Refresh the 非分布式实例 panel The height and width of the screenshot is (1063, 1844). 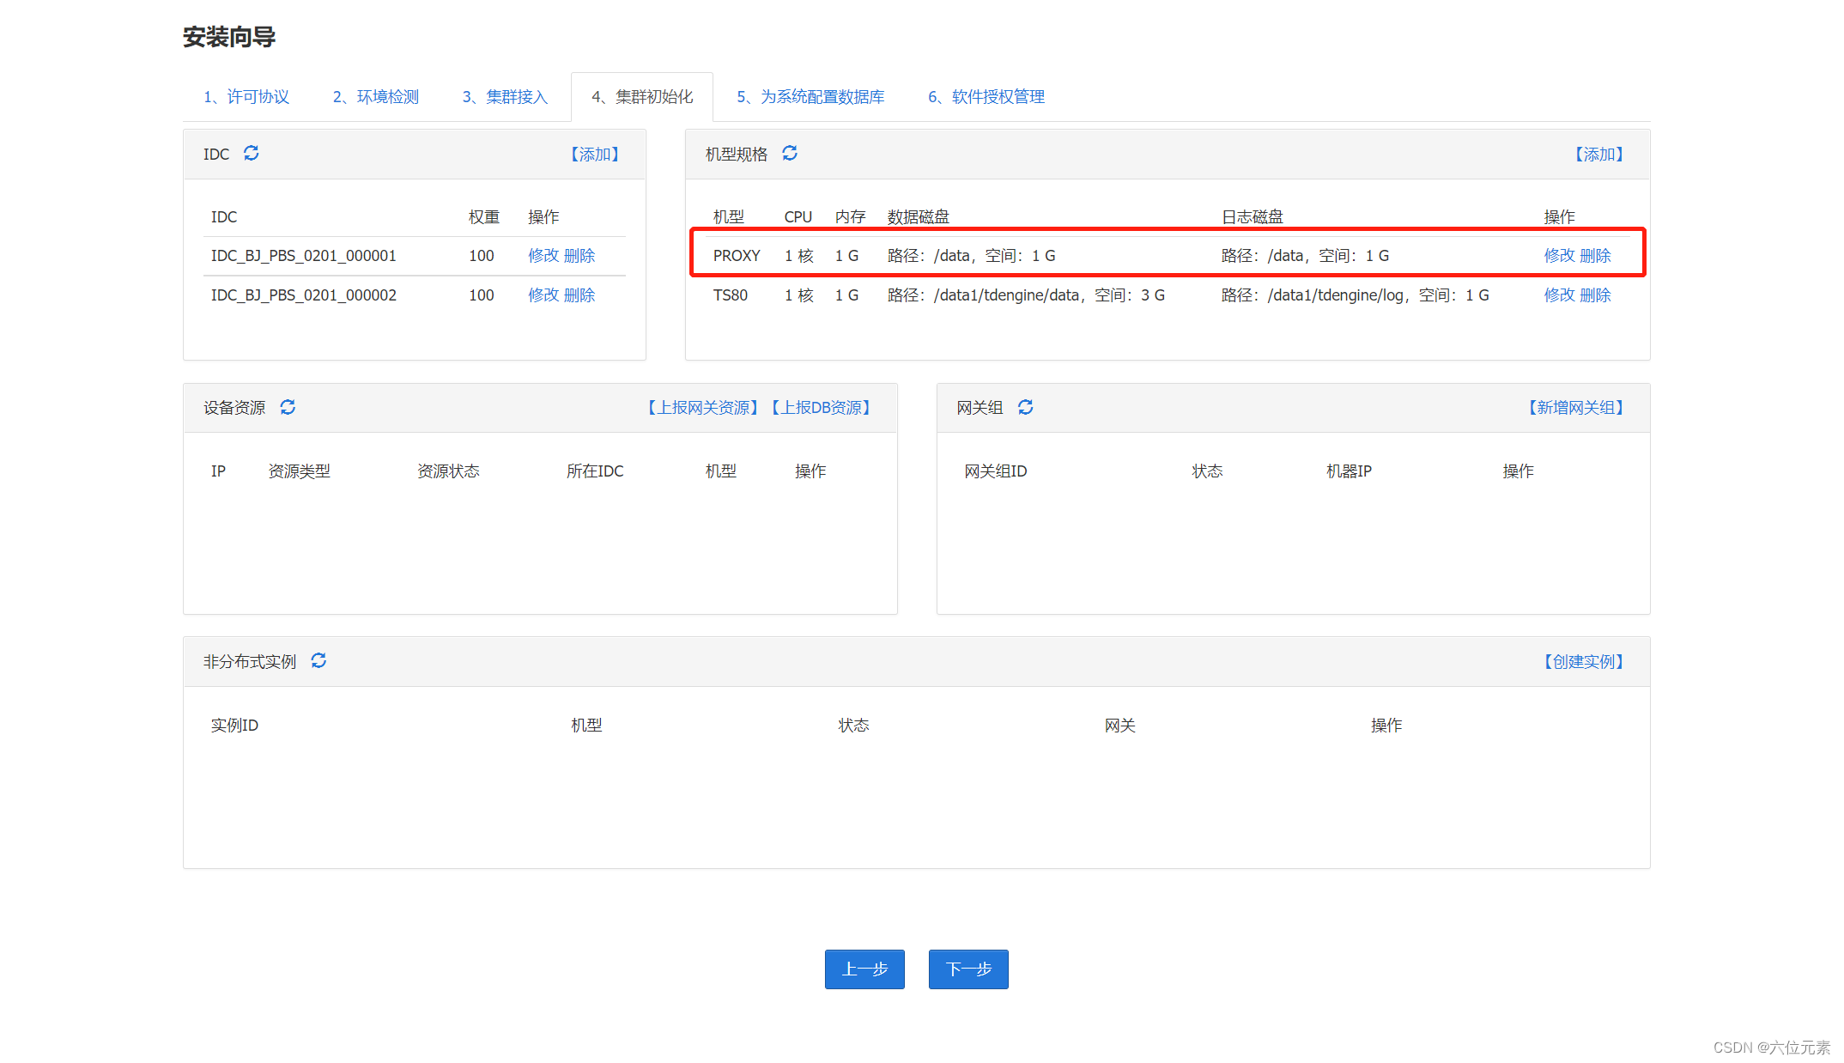point(318,661)
